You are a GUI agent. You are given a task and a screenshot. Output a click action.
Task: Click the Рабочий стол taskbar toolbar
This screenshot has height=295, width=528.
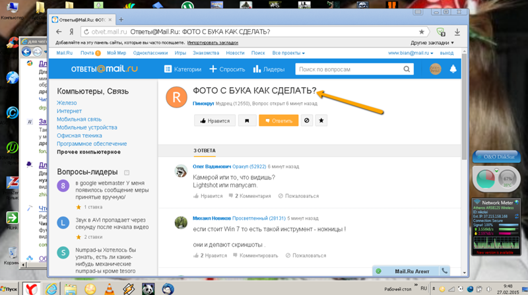[x=398, y=289]
